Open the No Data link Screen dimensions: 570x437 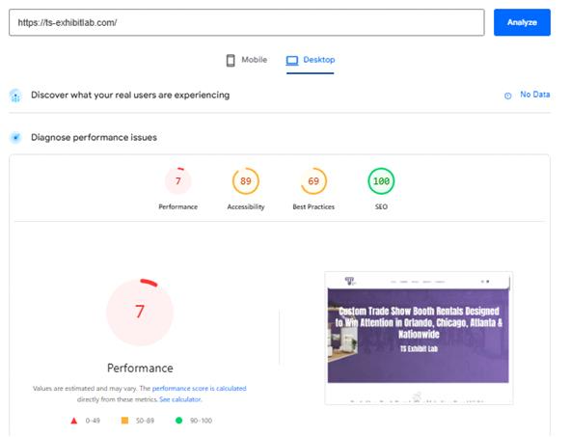coord(534,95)
